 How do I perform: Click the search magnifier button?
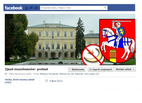105,8
